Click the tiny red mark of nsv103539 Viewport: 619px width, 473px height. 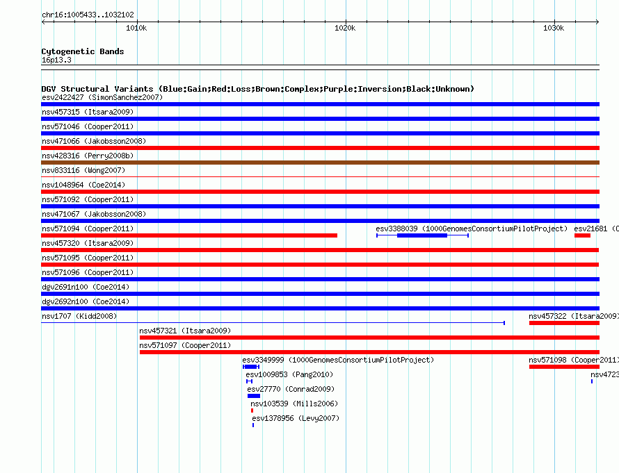[252, 410]
